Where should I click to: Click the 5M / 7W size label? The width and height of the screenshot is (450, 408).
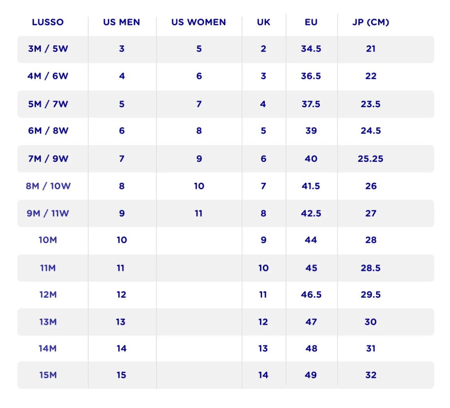[48, 104]
